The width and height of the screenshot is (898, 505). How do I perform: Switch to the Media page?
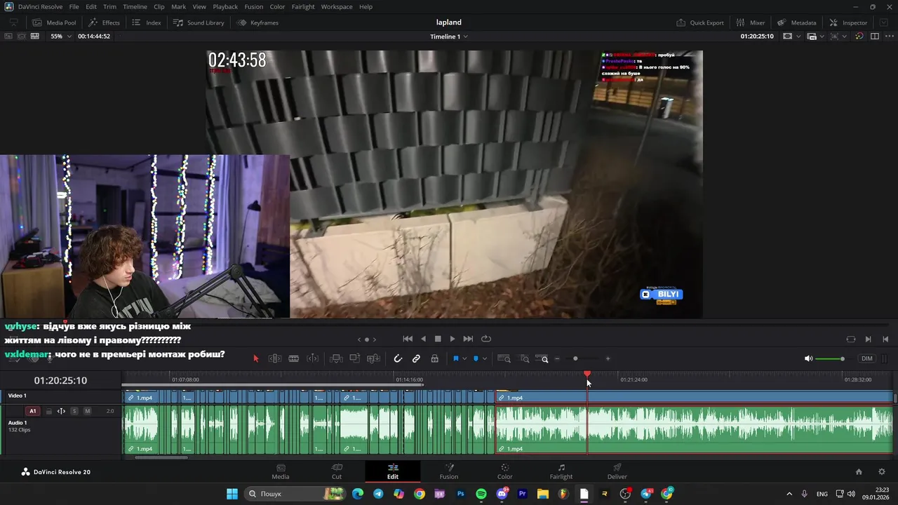coord(281,471)
